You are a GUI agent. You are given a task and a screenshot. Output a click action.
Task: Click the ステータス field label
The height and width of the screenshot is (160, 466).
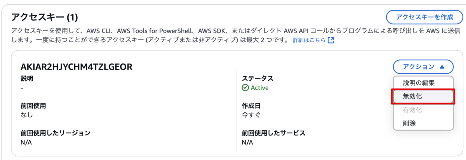pyautogui.click(x=257, y=78)
